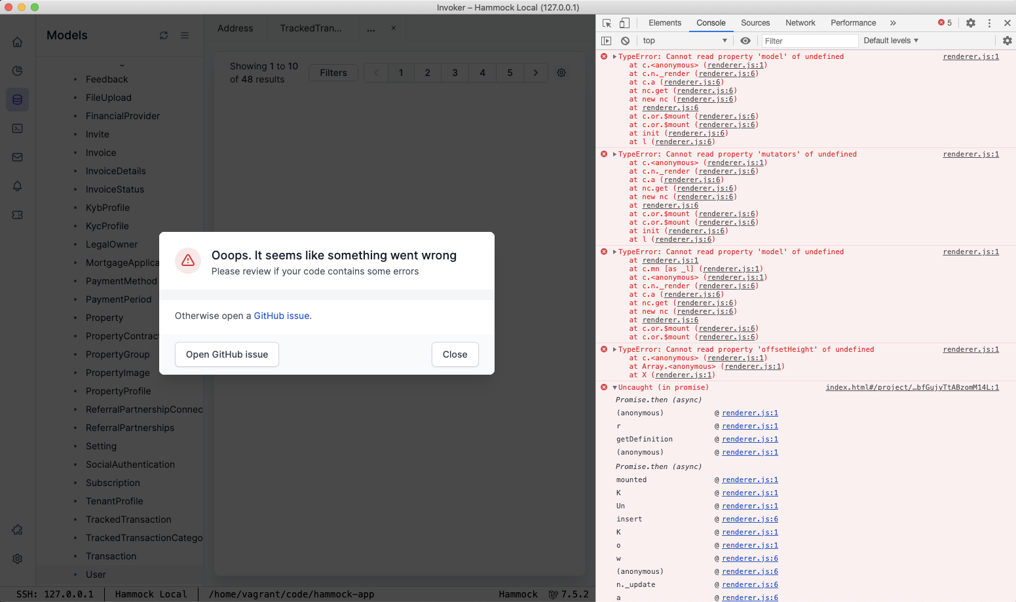Open the database Models section in sidebar
The width and height of the screenshot is (1016, 602).
point(17,100)
